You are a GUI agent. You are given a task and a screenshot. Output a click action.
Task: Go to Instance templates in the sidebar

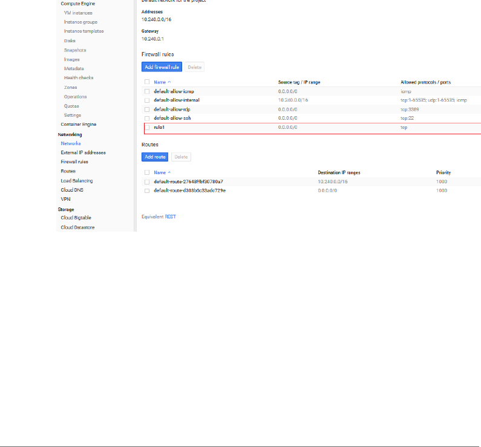pos(83,31)
